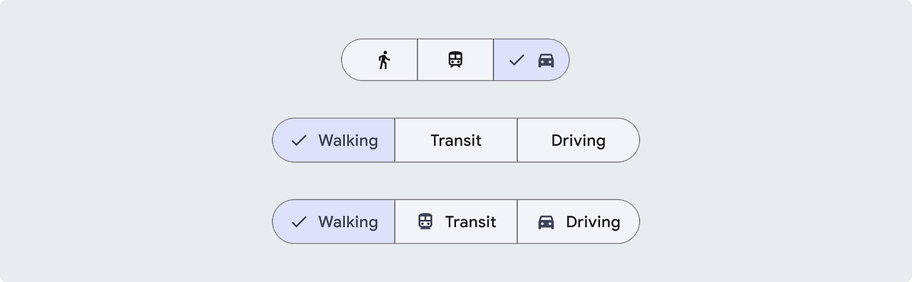Click checkmark in Walking segment of icon-labeled group
Screen dimensions: 912x282
299,221
